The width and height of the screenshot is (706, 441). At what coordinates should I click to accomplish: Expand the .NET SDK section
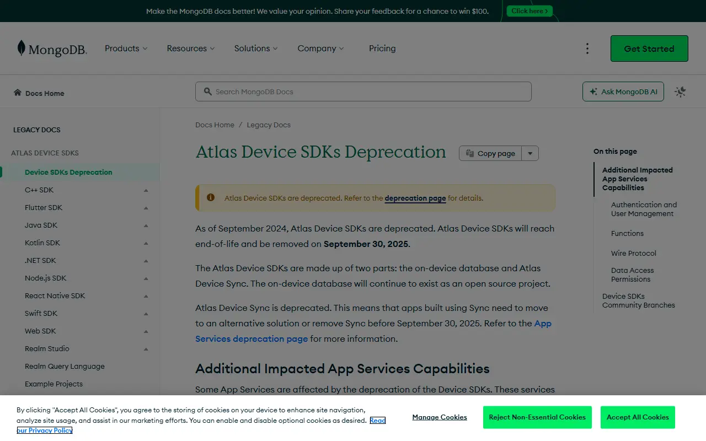click(x=146, y=261)
